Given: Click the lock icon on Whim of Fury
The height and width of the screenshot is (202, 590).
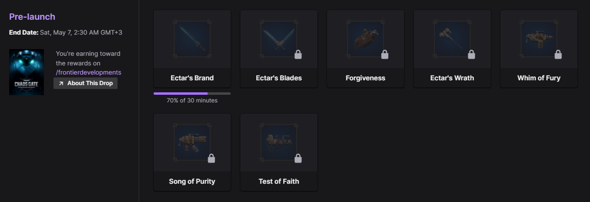Looking at the screenshot, I should tap(558, 55).
